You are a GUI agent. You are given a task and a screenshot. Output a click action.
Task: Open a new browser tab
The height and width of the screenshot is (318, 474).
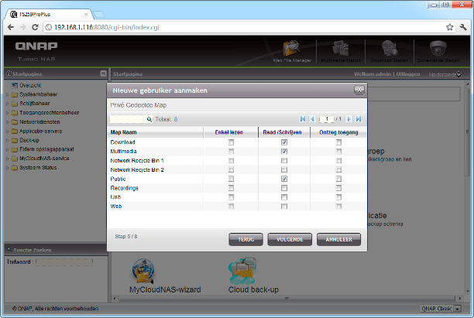coord(98,14)
